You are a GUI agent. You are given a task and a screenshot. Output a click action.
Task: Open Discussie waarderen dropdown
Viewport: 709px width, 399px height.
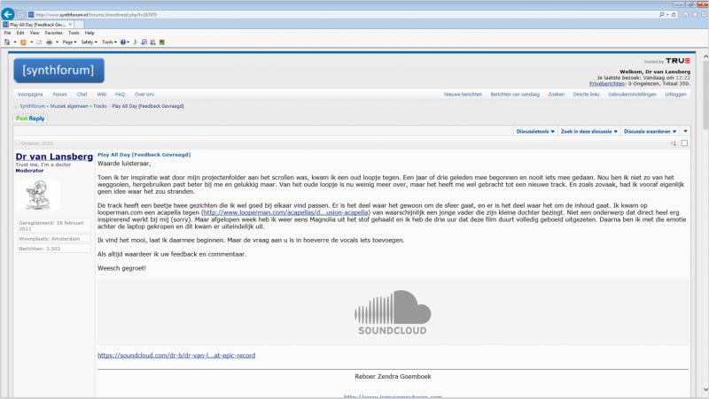click(650, 131)
